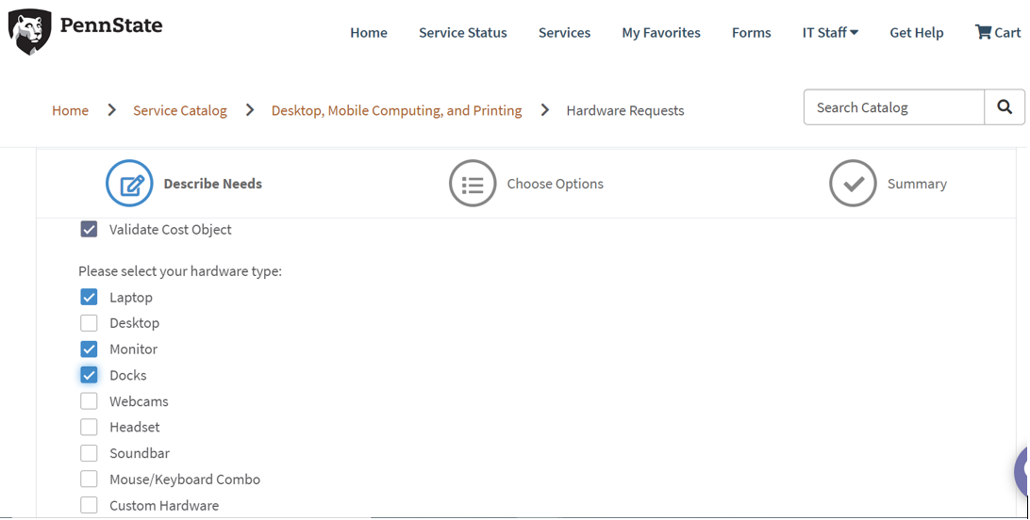This screenshot has height=520, width=1030.
Task: Select the Choose Options list step icon
Action: (473, 184)
